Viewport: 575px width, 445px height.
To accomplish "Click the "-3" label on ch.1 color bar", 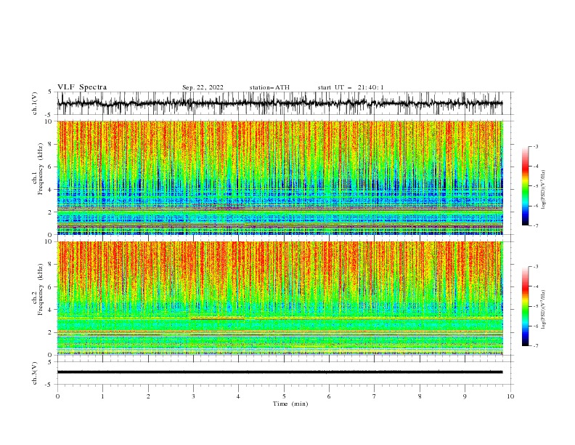I will pos(535,146).
